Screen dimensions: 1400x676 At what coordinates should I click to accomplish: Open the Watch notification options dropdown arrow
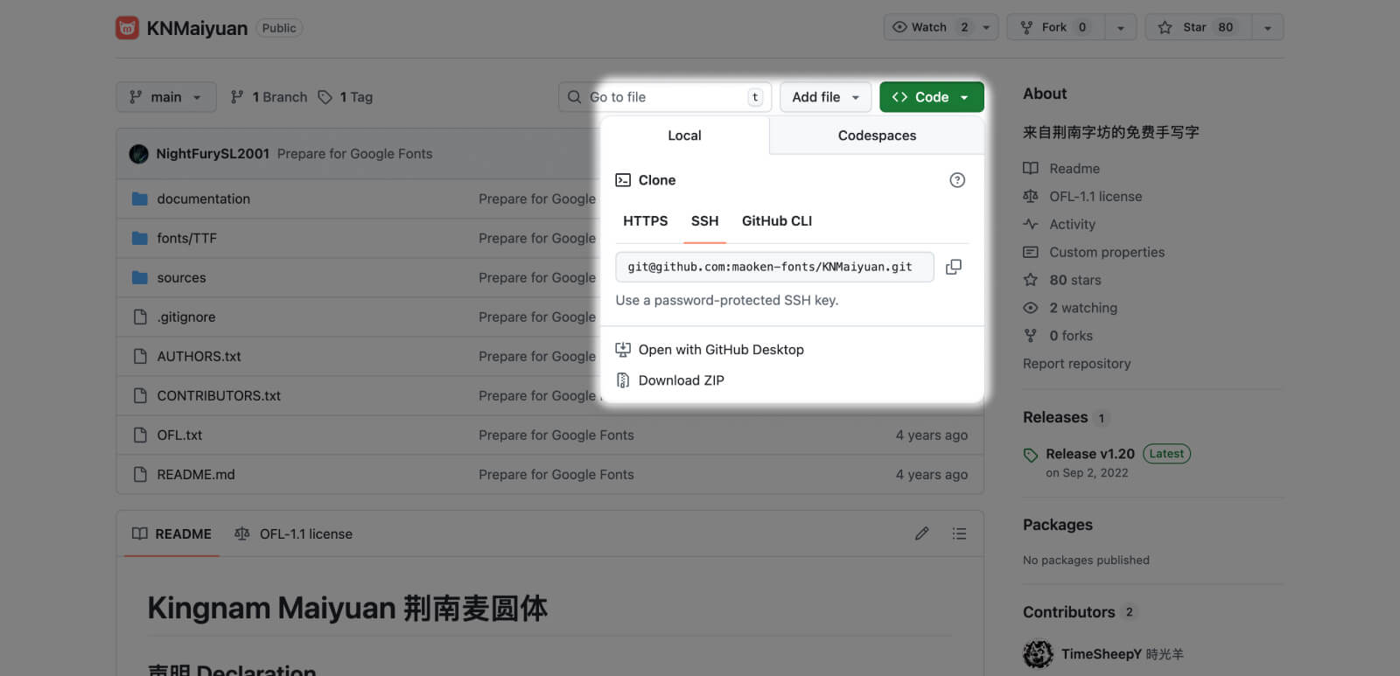click(x=986, y=27)
